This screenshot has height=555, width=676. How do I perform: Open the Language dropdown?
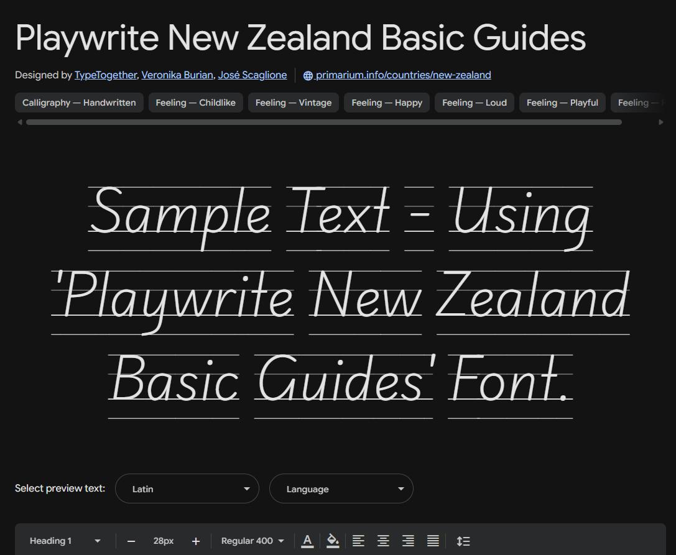341,488
